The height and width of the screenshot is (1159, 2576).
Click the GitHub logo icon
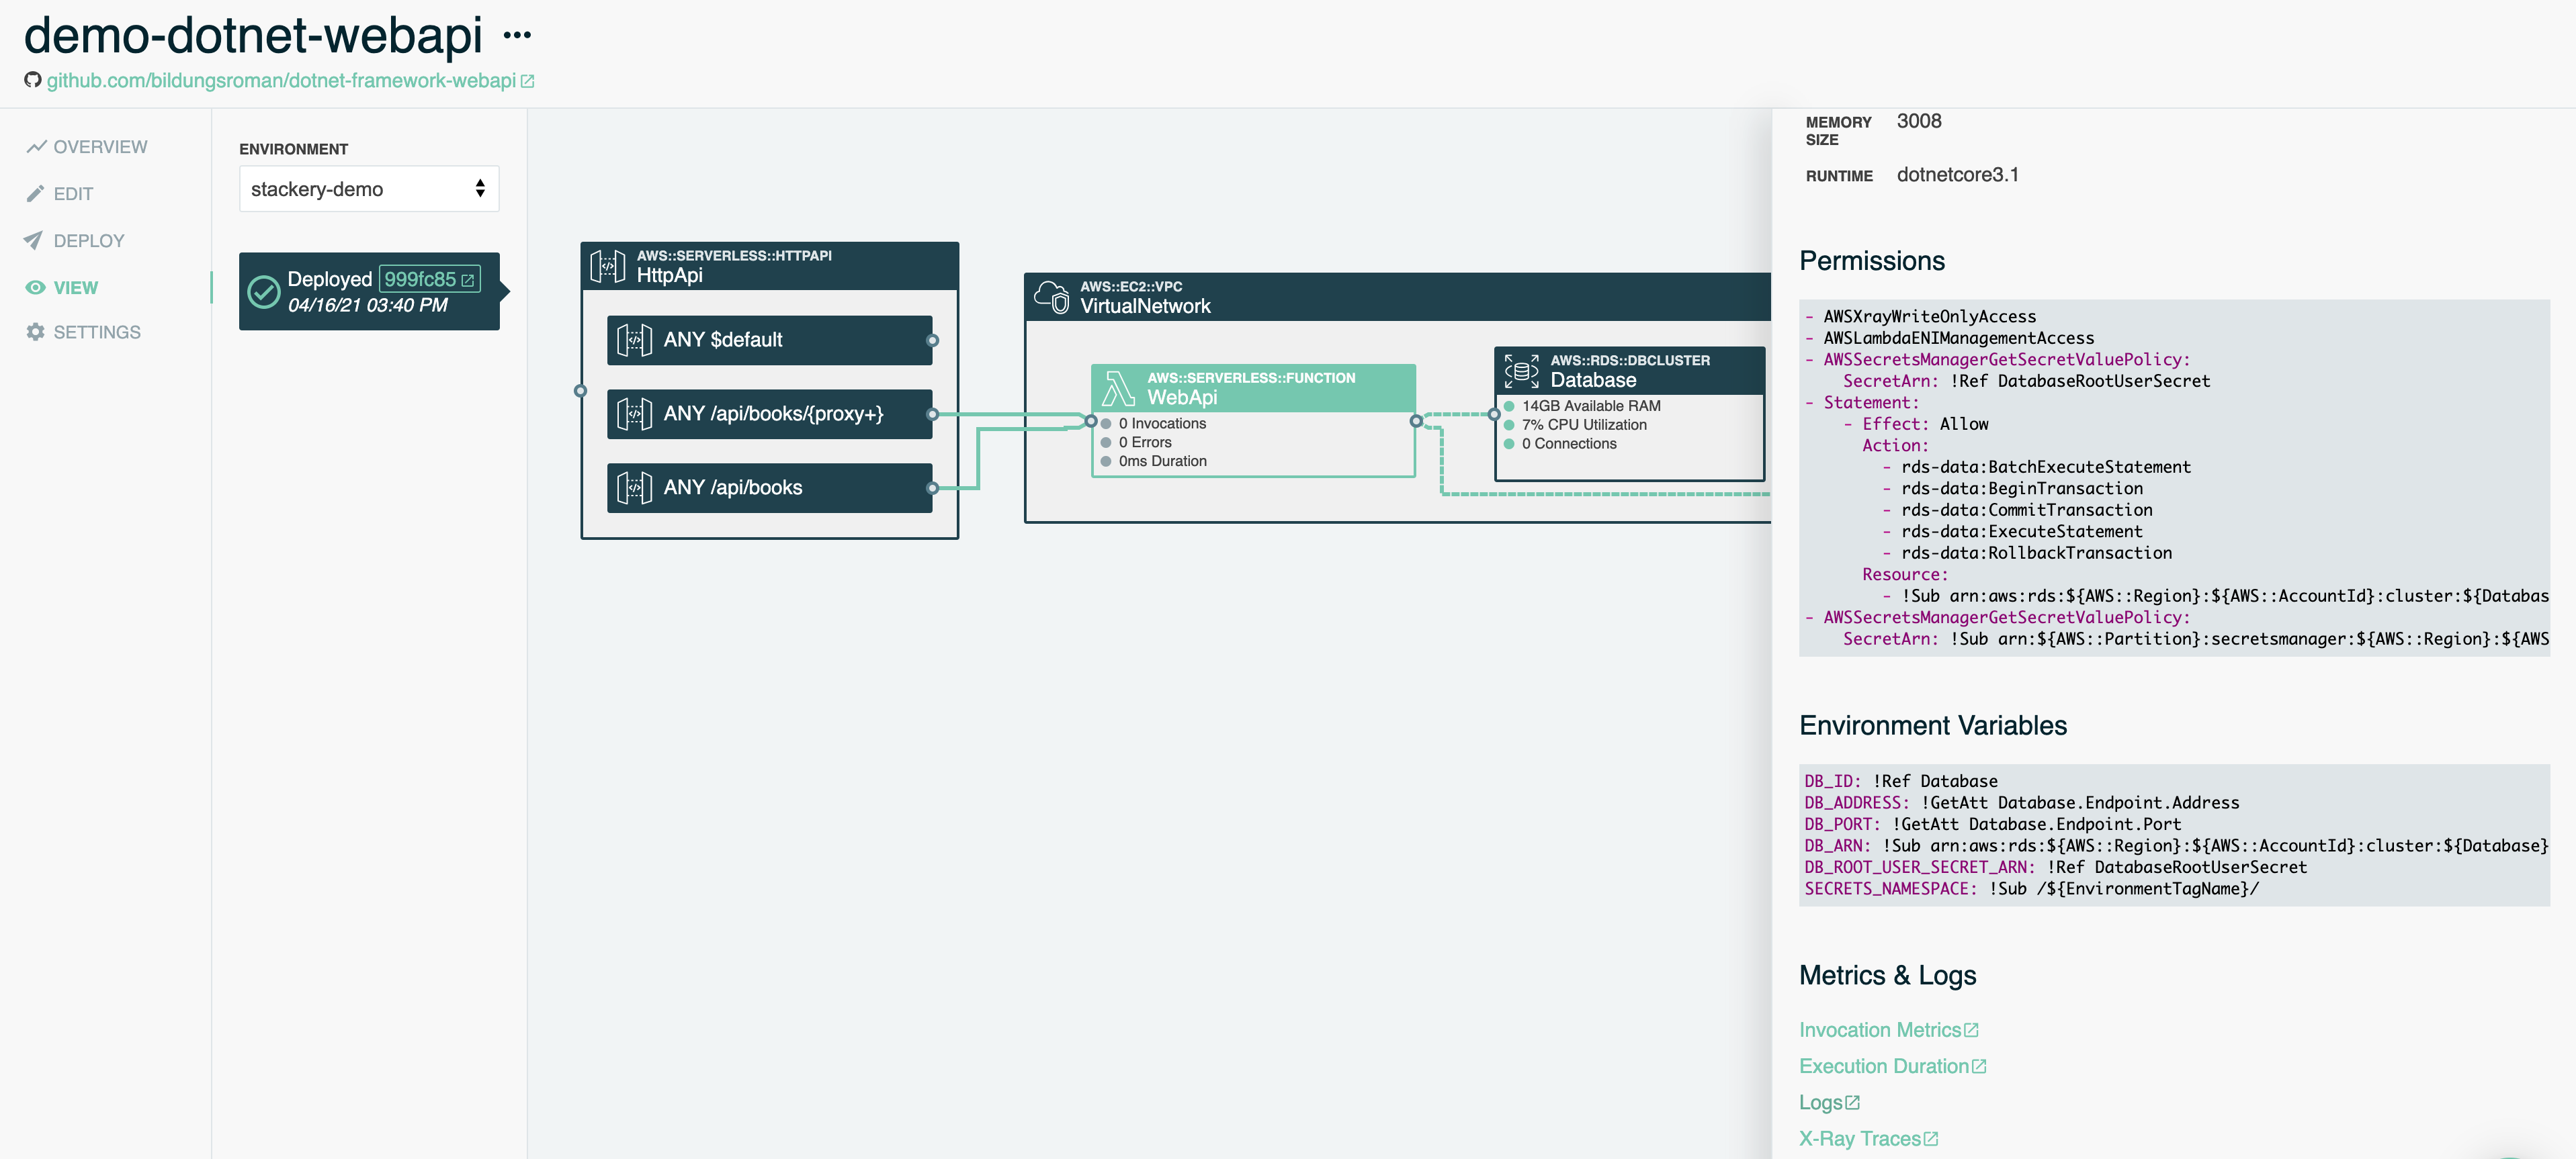pos(33,80)
